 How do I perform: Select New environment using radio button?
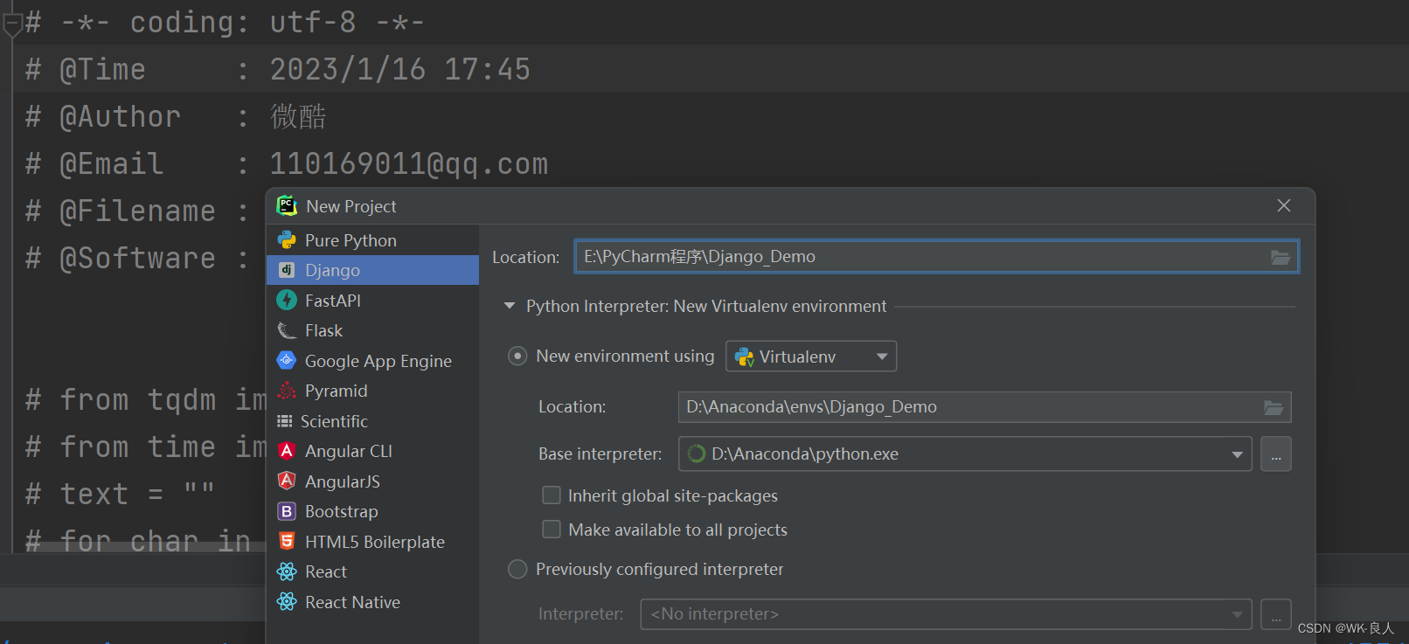coord(517,356)
